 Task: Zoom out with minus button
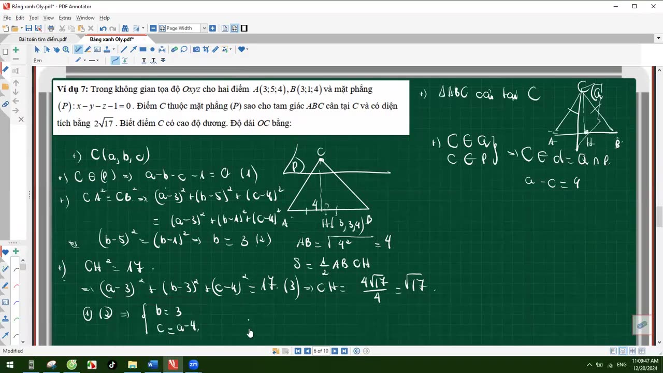point(153,28)
